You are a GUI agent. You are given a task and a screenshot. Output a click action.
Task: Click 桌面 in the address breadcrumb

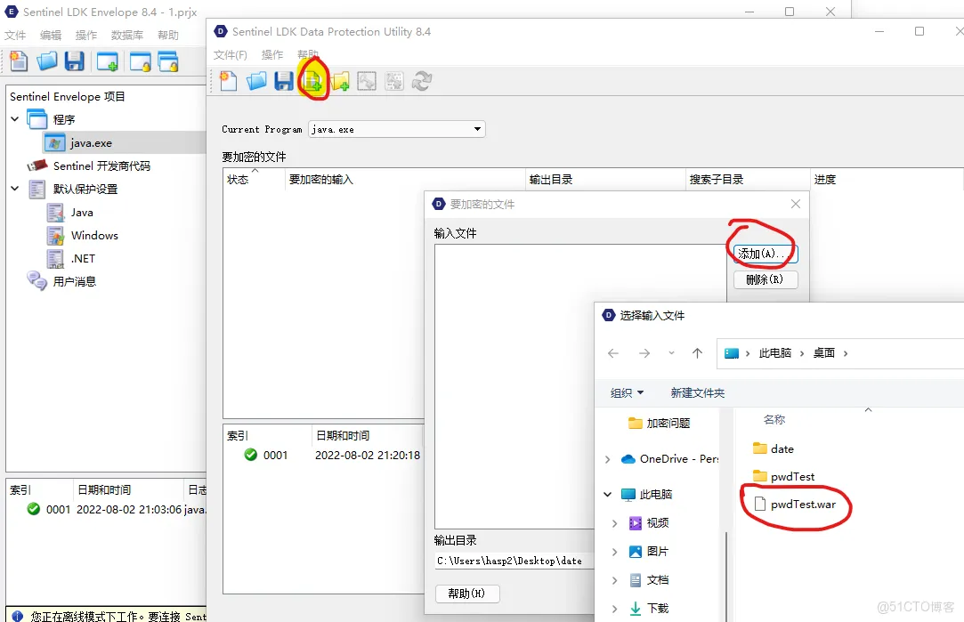[x=824, y=352]
